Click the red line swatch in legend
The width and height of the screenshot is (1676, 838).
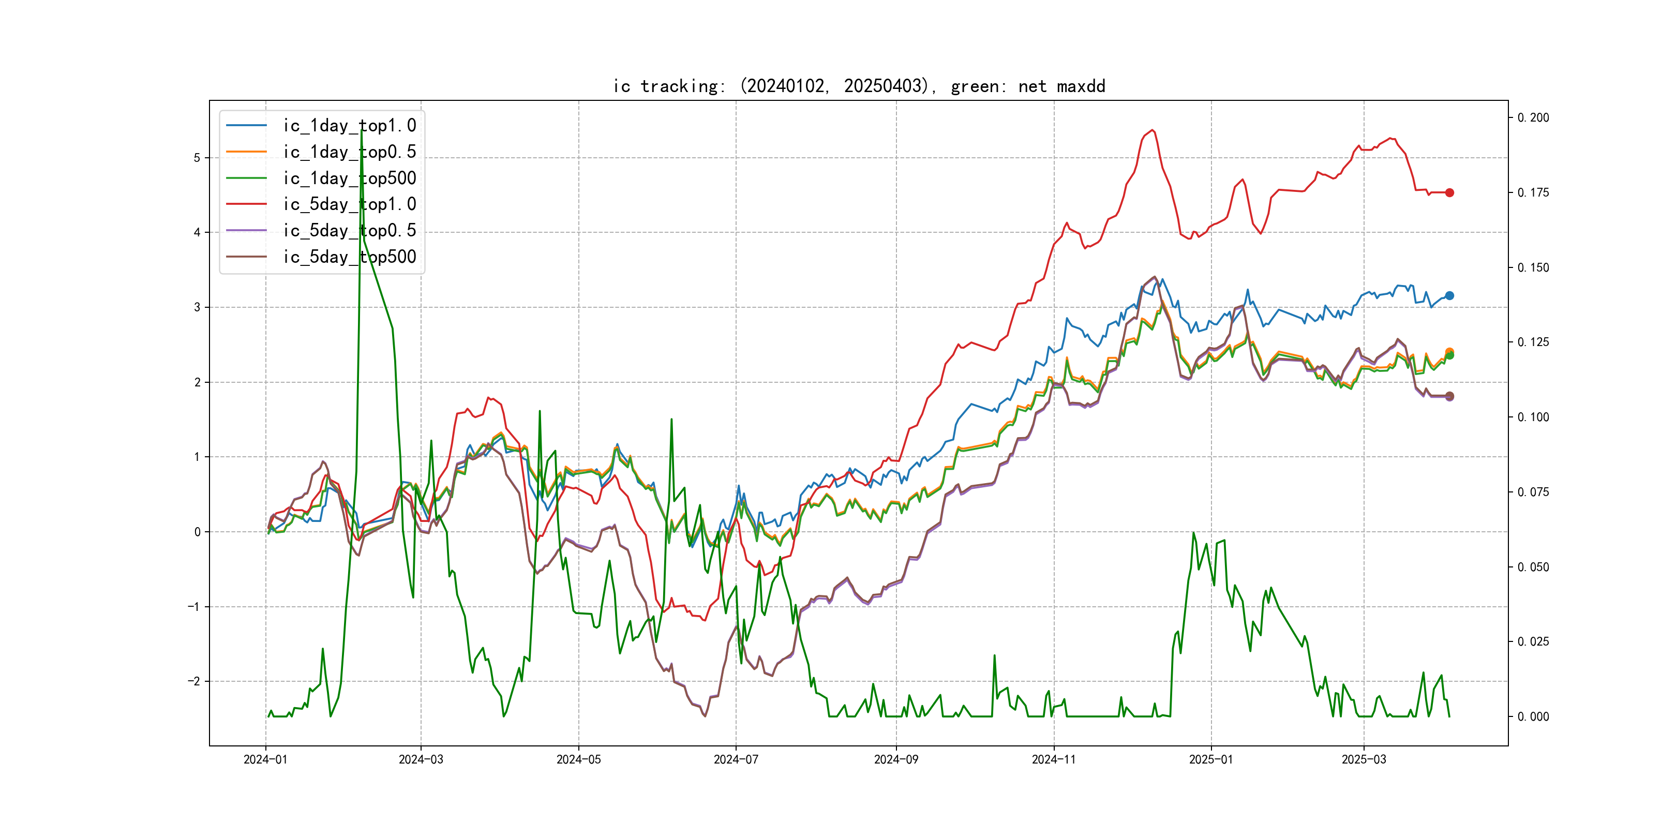pyautogui.click(x=247, y=204)
